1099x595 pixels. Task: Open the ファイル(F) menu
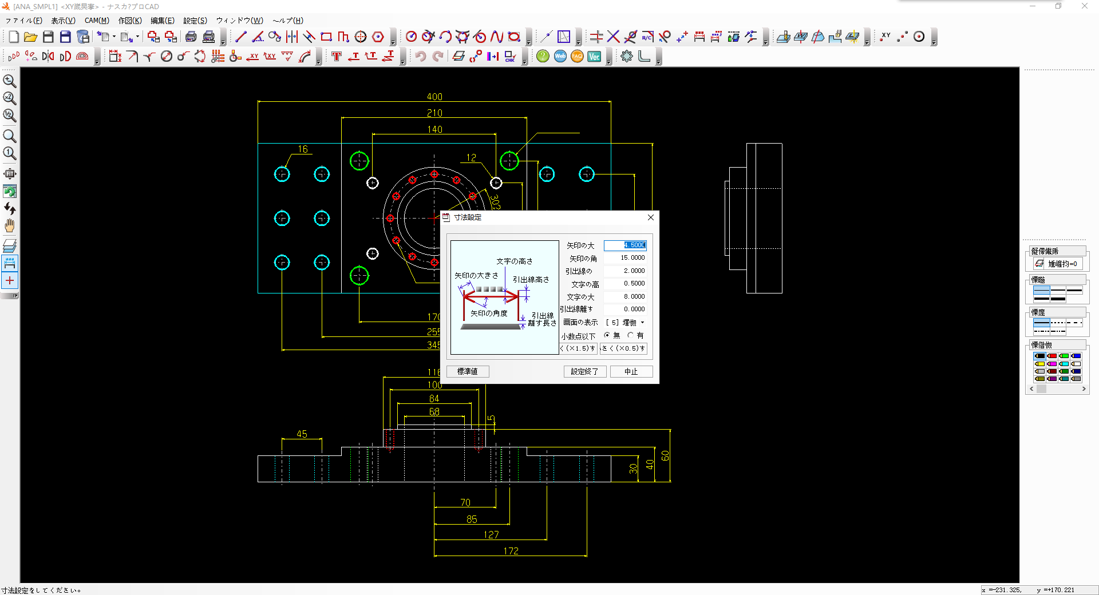pos(24,21)
